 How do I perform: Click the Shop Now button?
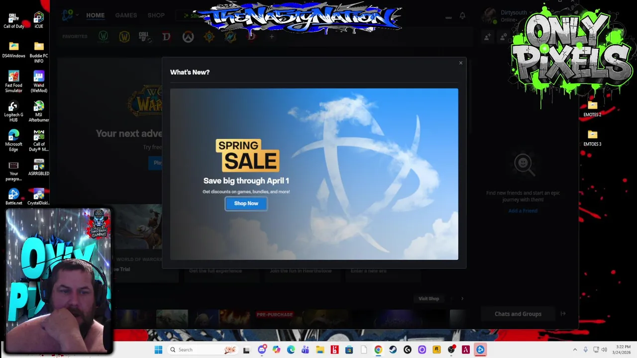pyautogui.click(x=246, y=203)
